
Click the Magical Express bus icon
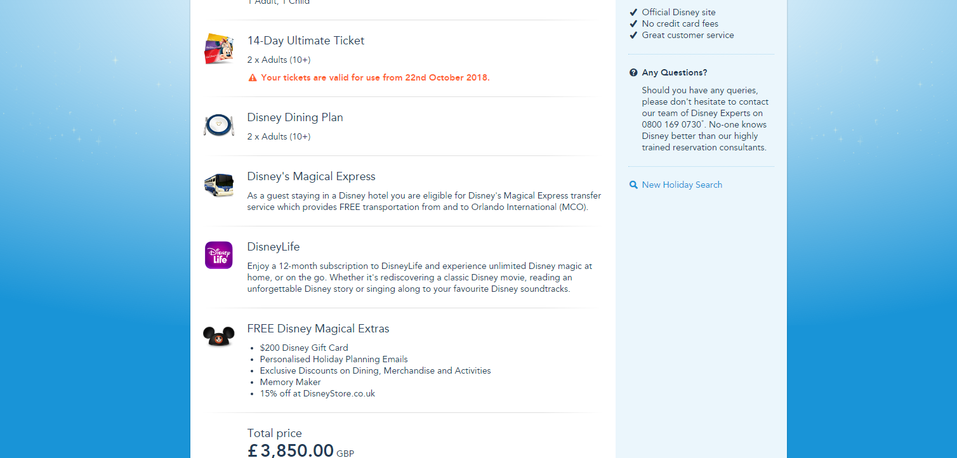click(x=219, y=185)
